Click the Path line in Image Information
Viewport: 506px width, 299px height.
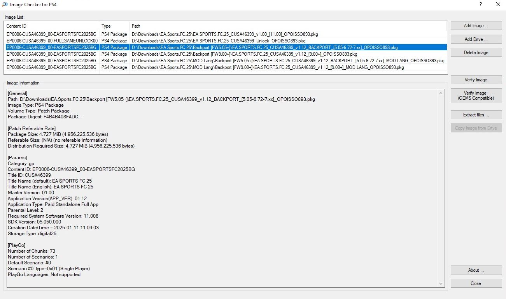[161, 99]
